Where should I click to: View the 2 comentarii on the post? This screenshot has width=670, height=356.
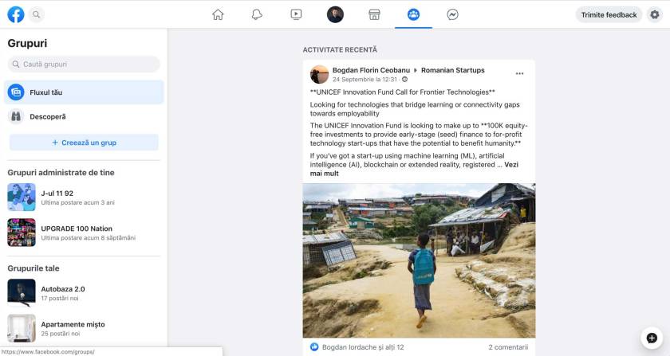coord(507,347)
